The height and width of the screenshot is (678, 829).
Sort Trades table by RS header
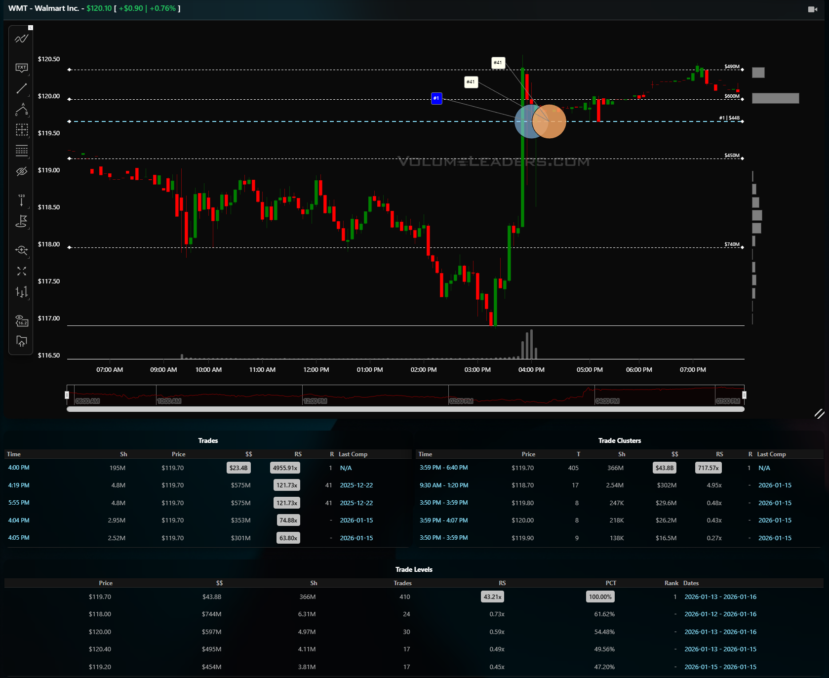pos(298,454)
